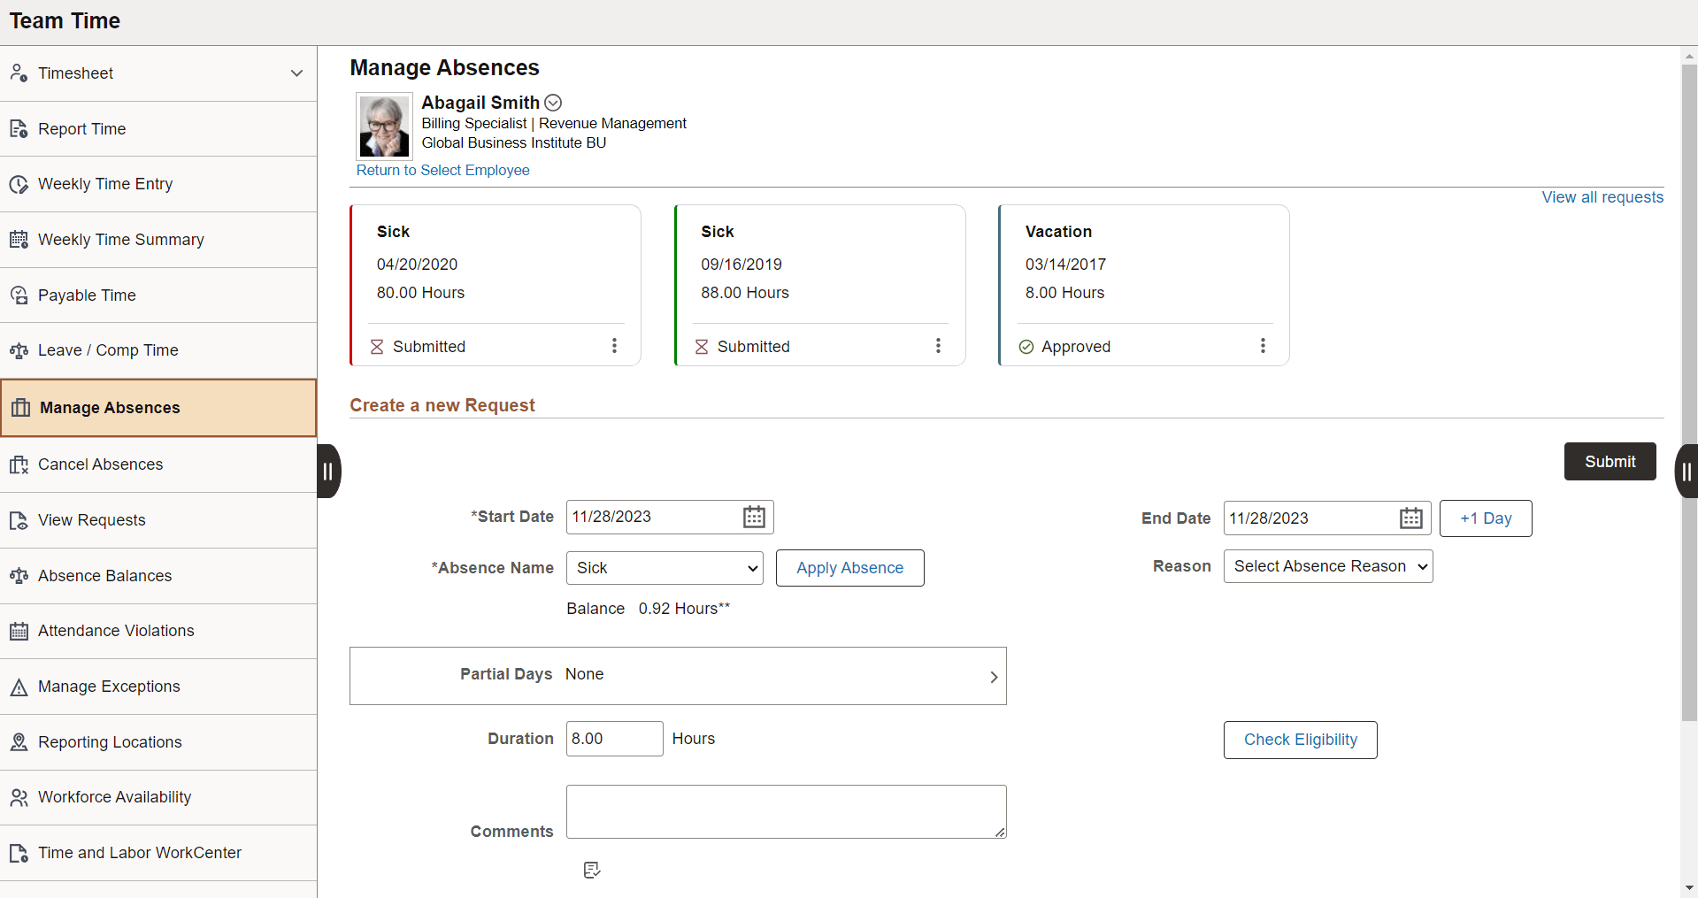Open the Weekly Time Summary calendar icon
The image size is (1698, 898).
tap(19, 239)
